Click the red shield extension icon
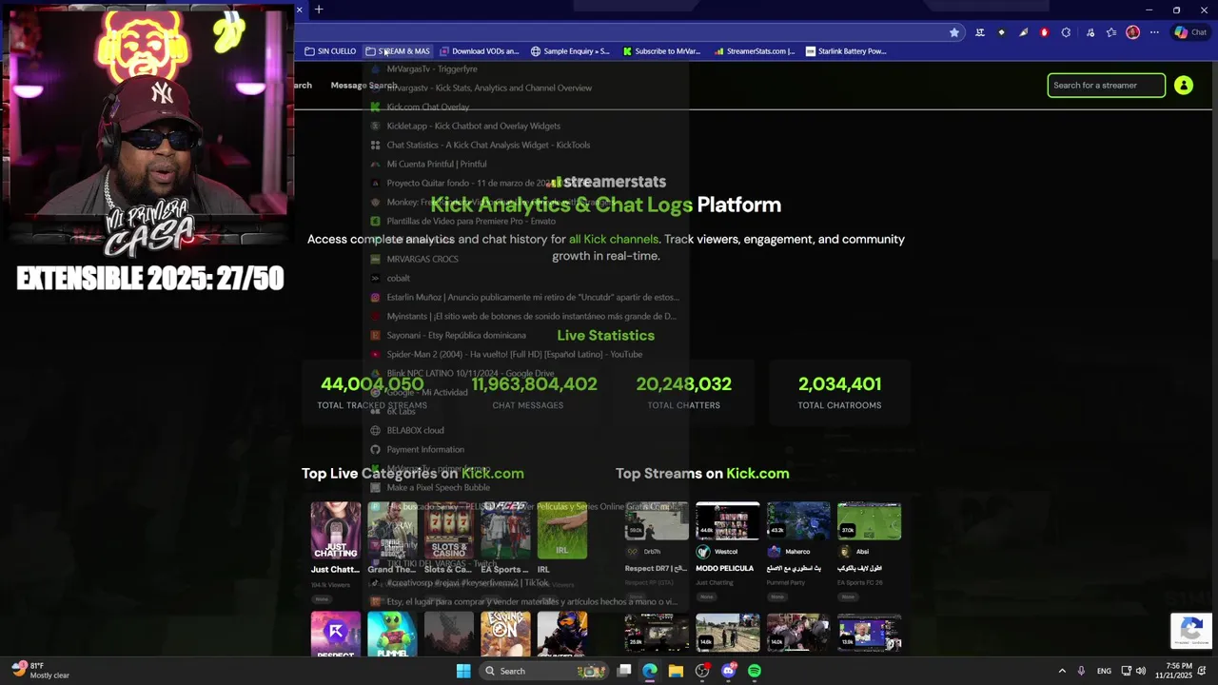1218x685 pixels. click(x=1044, y=32)
